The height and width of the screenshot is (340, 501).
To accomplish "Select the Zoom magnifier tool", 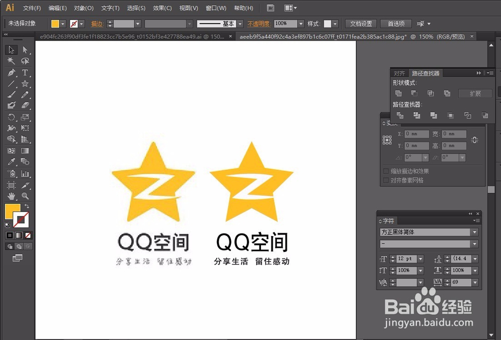I will click(x=25, y=196).
